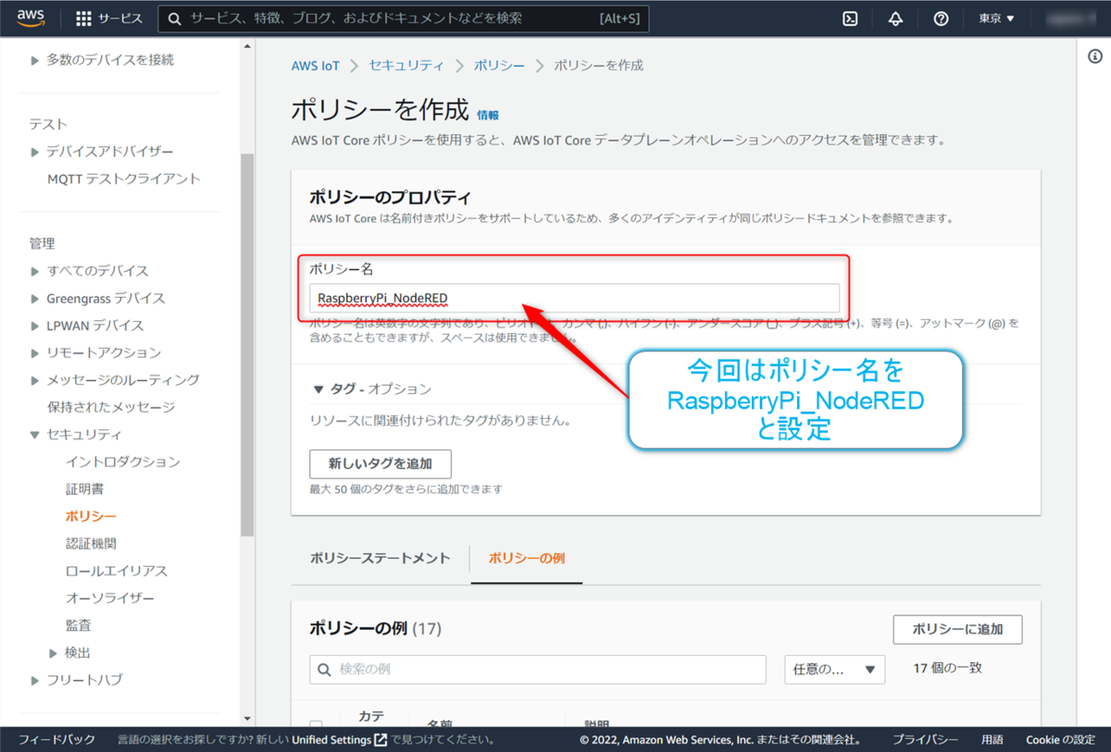This screenshot has width=1111, height=752.
Task: Focus the AWS service search field
Action: [403, 18]
